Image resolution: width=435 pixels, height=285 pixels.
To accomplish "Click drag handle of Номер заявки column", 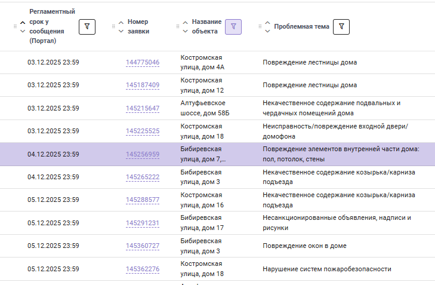I will point(113,26).
